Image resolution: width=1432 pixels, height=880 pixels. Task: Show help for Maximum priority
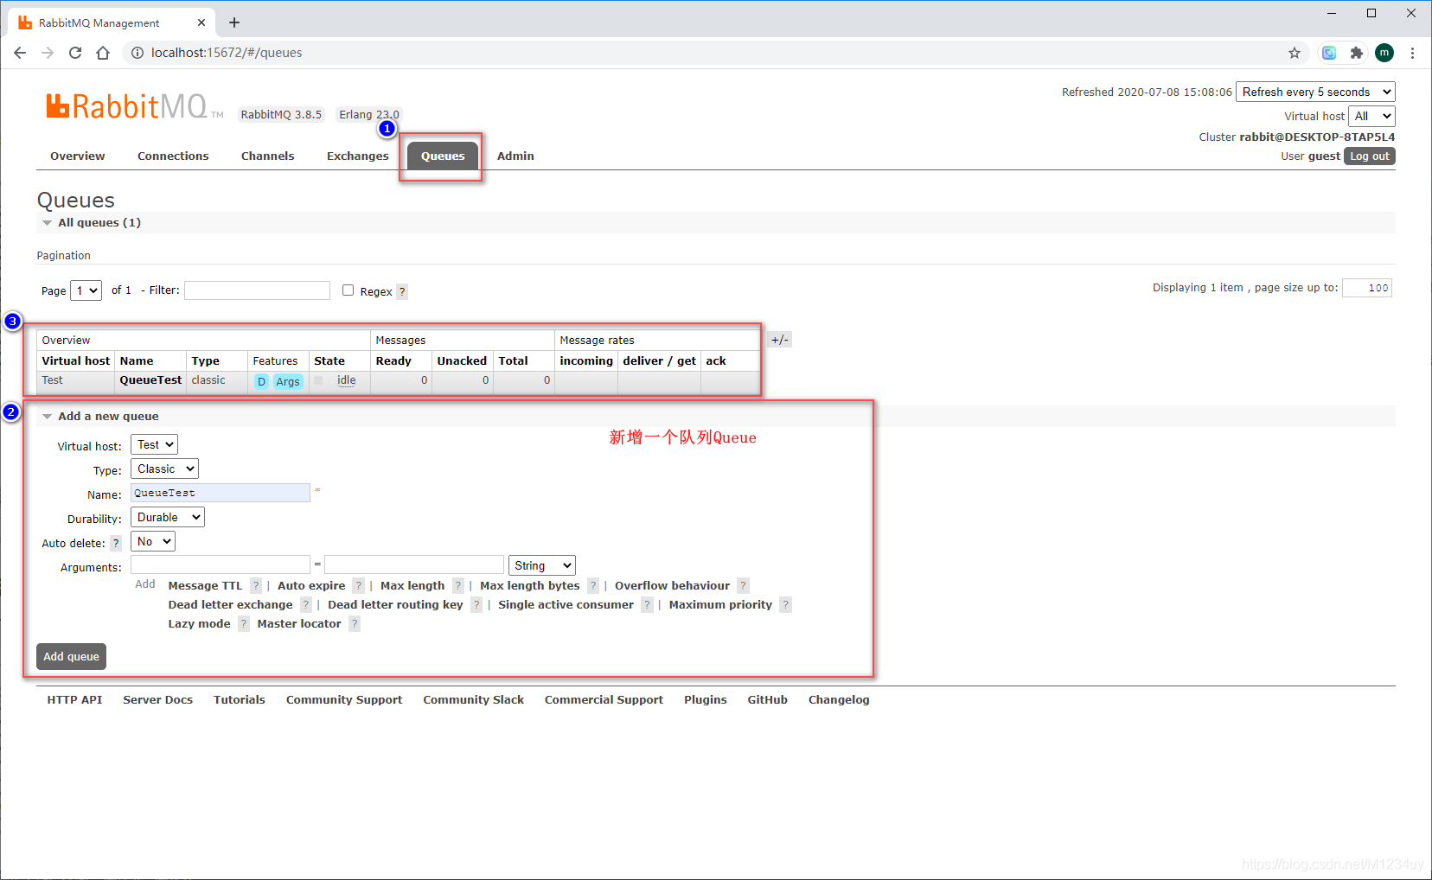[785, 605]
